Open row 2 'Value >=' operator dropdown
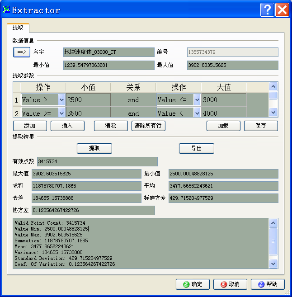The height and width of the screenshot is (297, 292). [61, 113]
